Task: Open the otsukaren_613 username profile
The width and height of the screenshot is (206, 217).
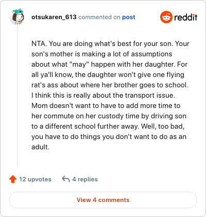Action: [54, 17]
